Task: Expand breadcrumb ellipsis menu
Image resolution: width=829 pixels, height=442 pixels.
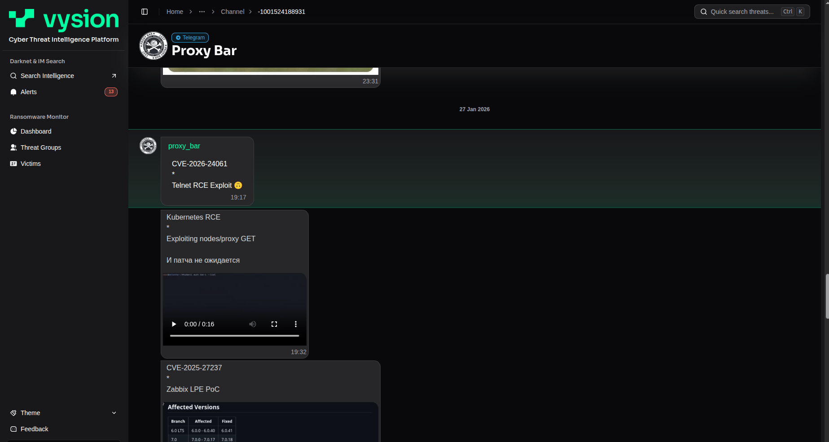Action: tap(202, 12)
